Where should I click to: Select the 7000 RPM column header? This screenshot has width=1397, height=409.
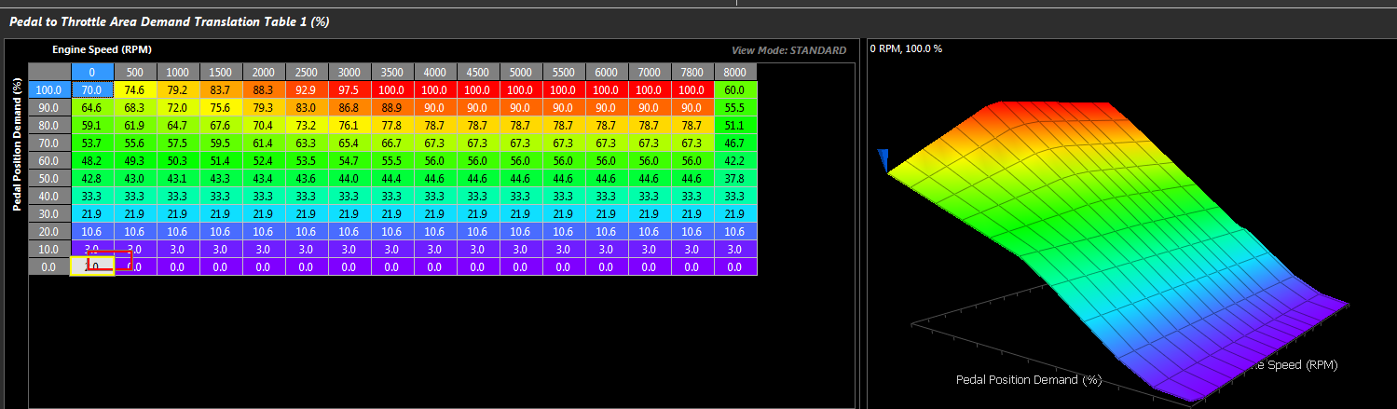pos(650,72)
